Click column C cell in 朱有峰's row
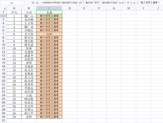 click(x=49, y=19)
